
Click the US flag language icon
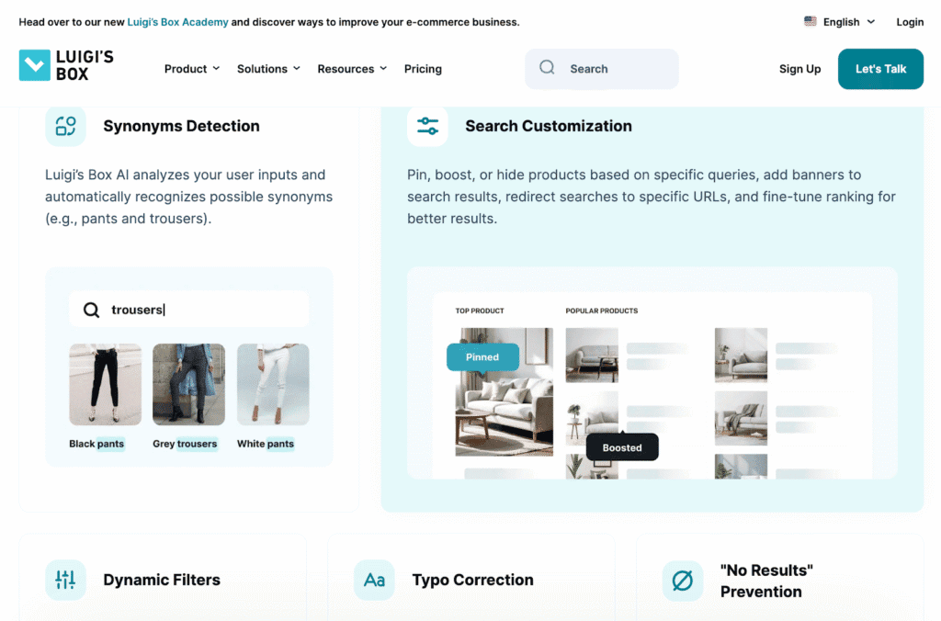810,21
